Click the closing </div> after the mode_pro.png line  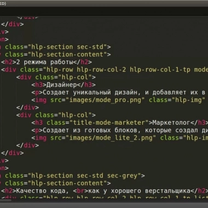click(x=27, y=107)
